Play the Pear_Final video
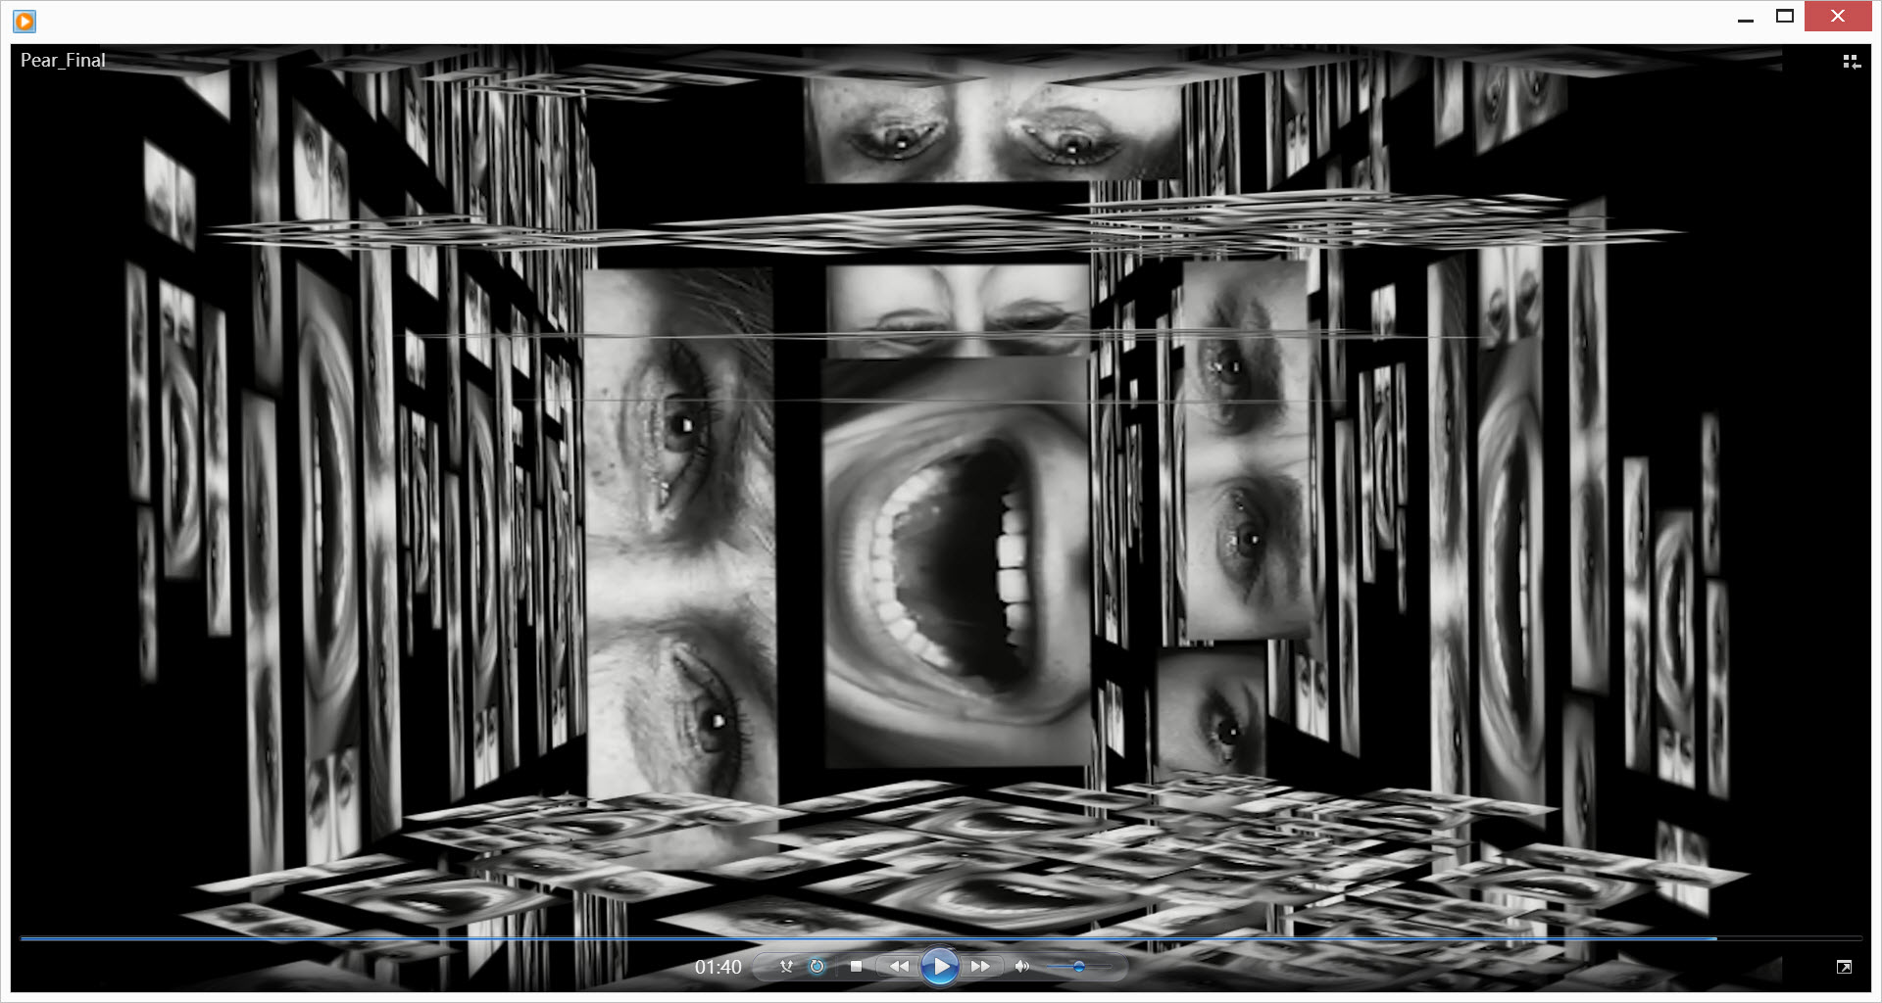Image resolution: width=1882 pixels, height=1003 pixels. [x=940, y=967]
